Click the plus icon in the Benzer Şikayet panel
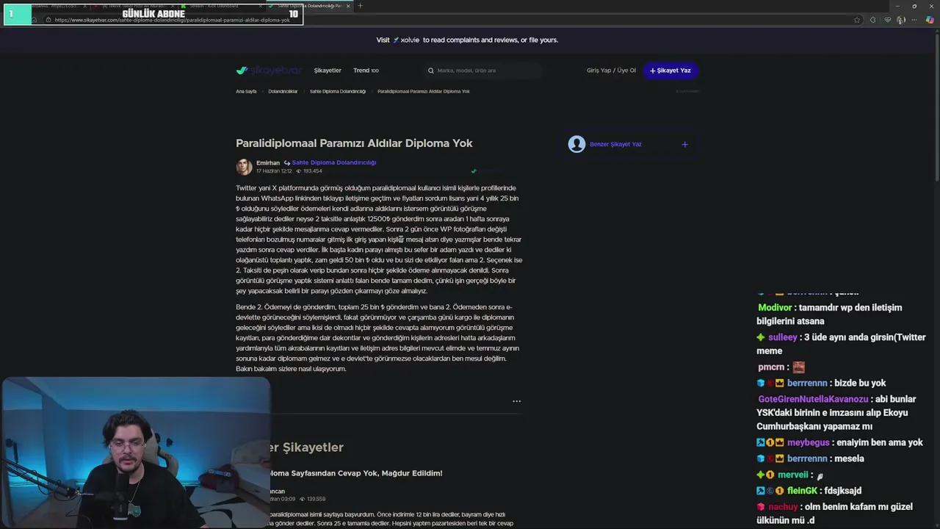The width and height of the screenshot is (940, 529). click(x=684, y=144)
